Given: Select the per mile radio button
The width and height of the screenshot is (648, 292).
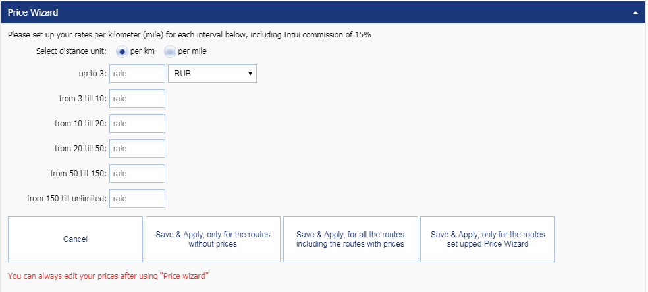Looking at the screenshot, I should pyautogui.click(x=170, y=51).
